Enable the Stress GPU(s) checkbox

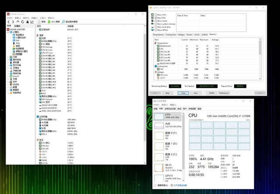click(x=156, y=30)
